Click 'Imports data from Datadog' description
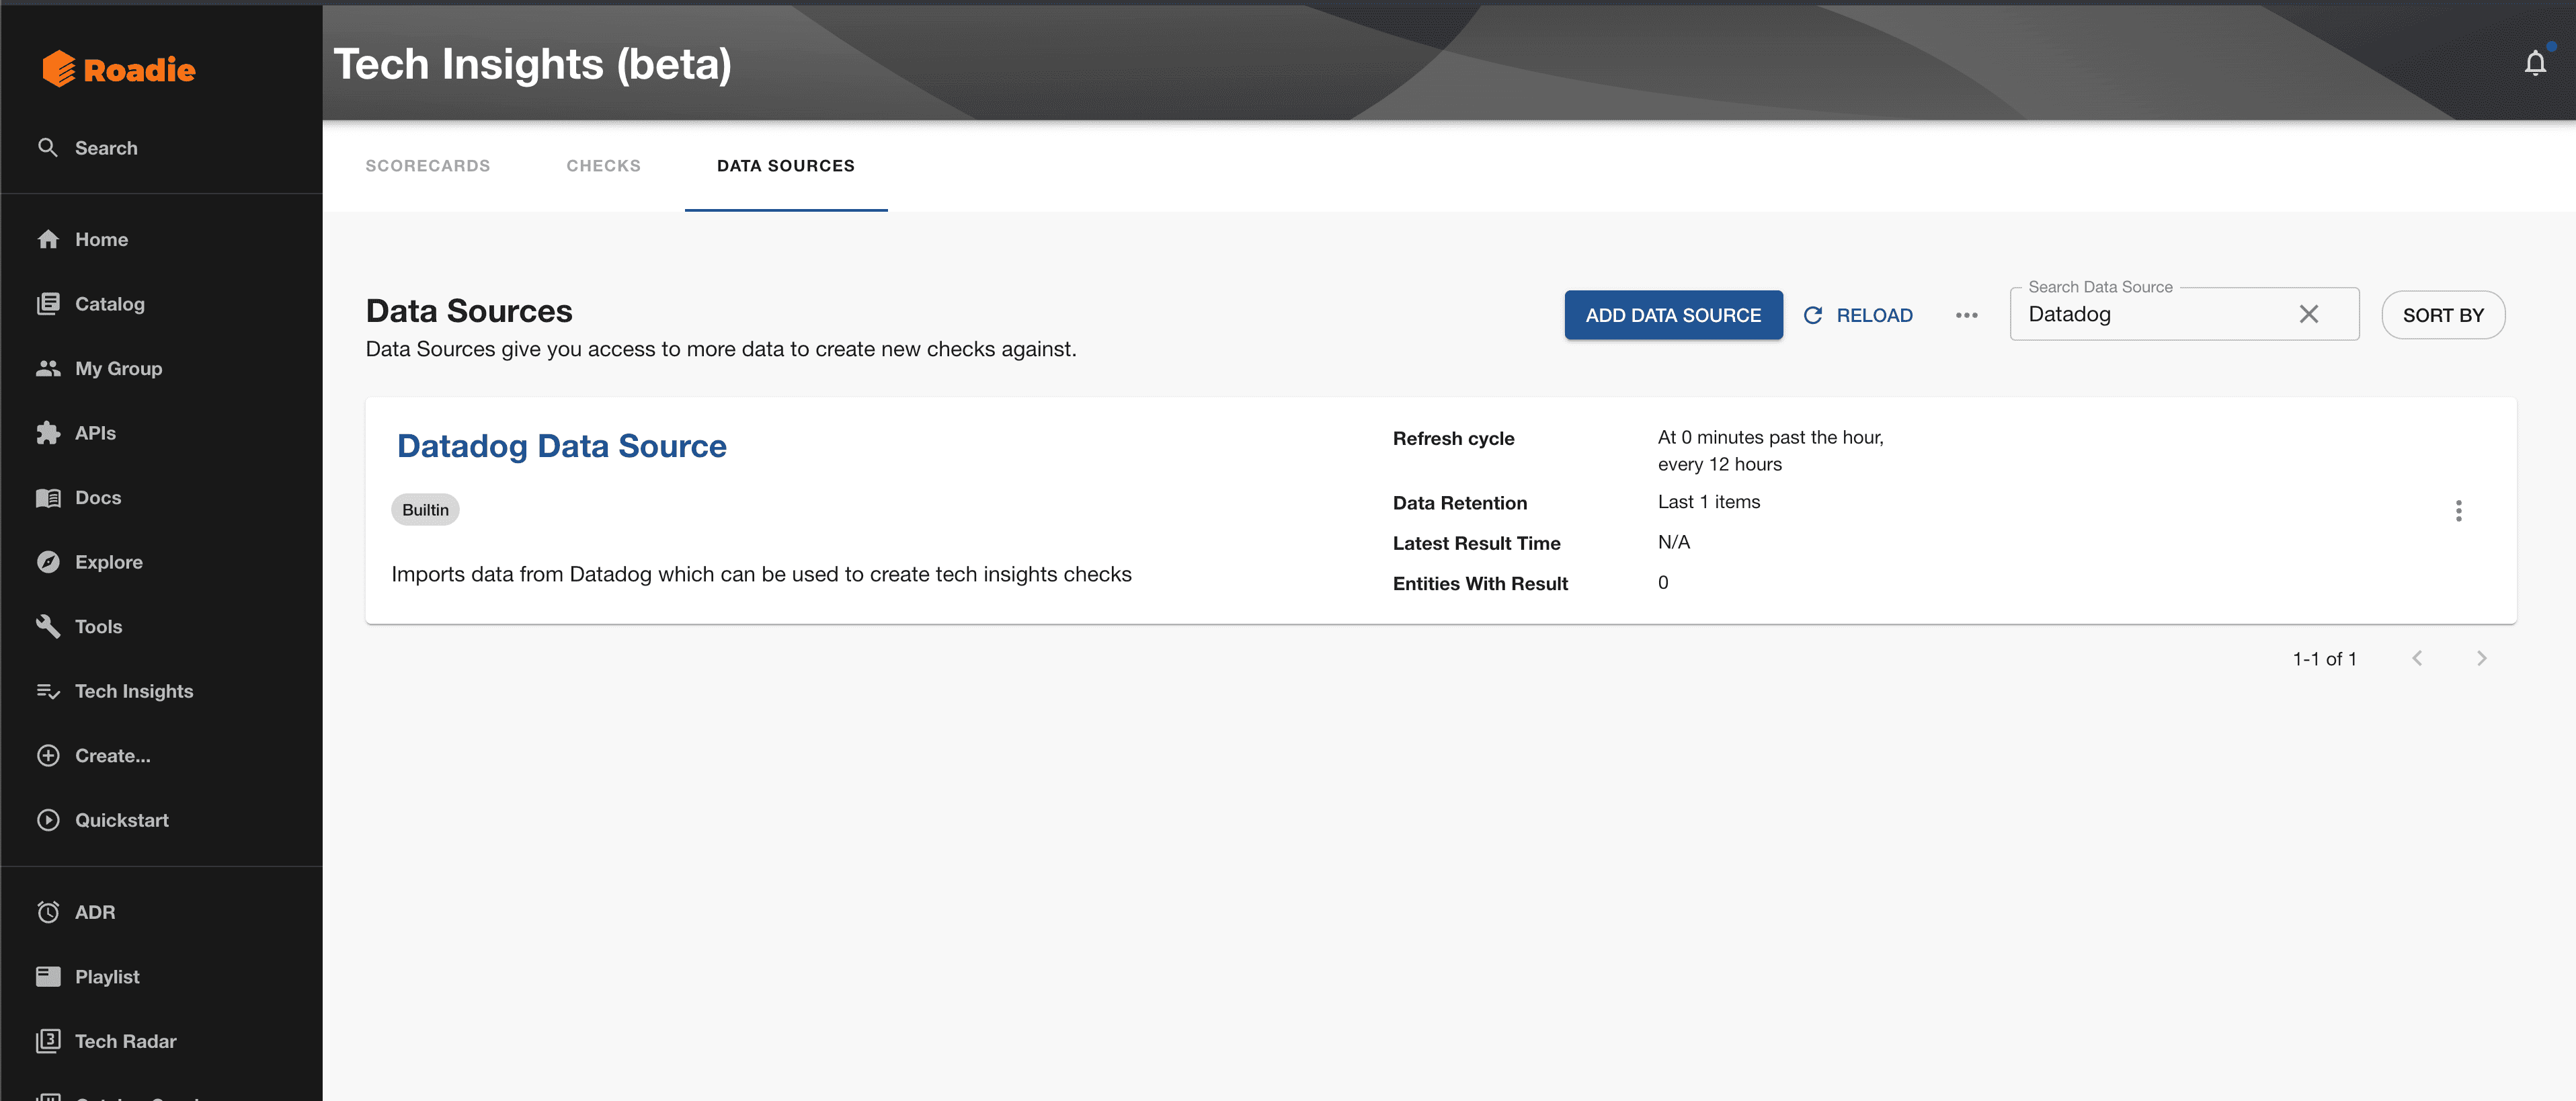The height and width of the screenshot is (1101, 2576). click(x=761, y=574)
